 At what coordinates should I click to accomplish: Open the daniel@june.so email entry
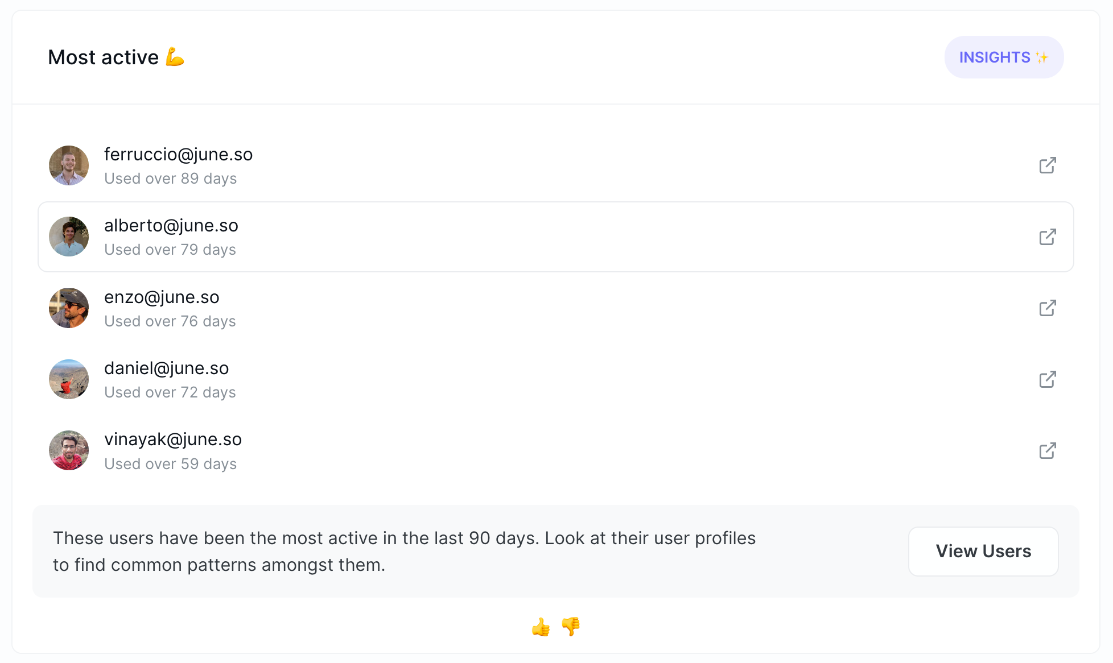point(167,368)
